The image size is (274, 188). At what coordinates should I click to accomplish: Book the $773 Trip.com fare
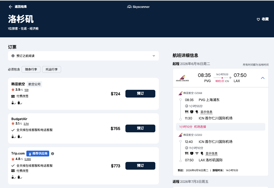140,166
